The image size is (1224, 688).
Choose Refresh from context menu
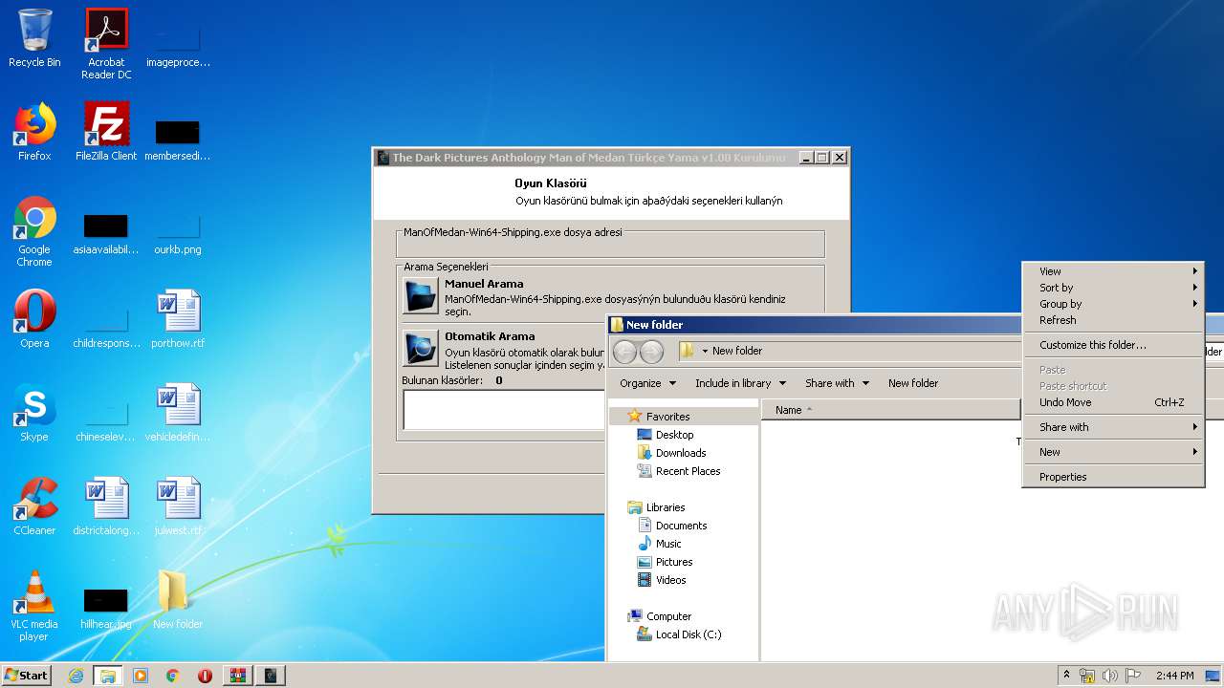(1113, 320)
